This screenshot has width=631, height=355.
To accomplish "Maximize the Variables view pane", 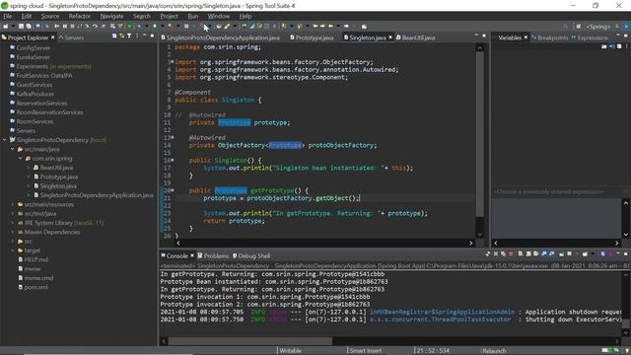I will pos(626,35).
